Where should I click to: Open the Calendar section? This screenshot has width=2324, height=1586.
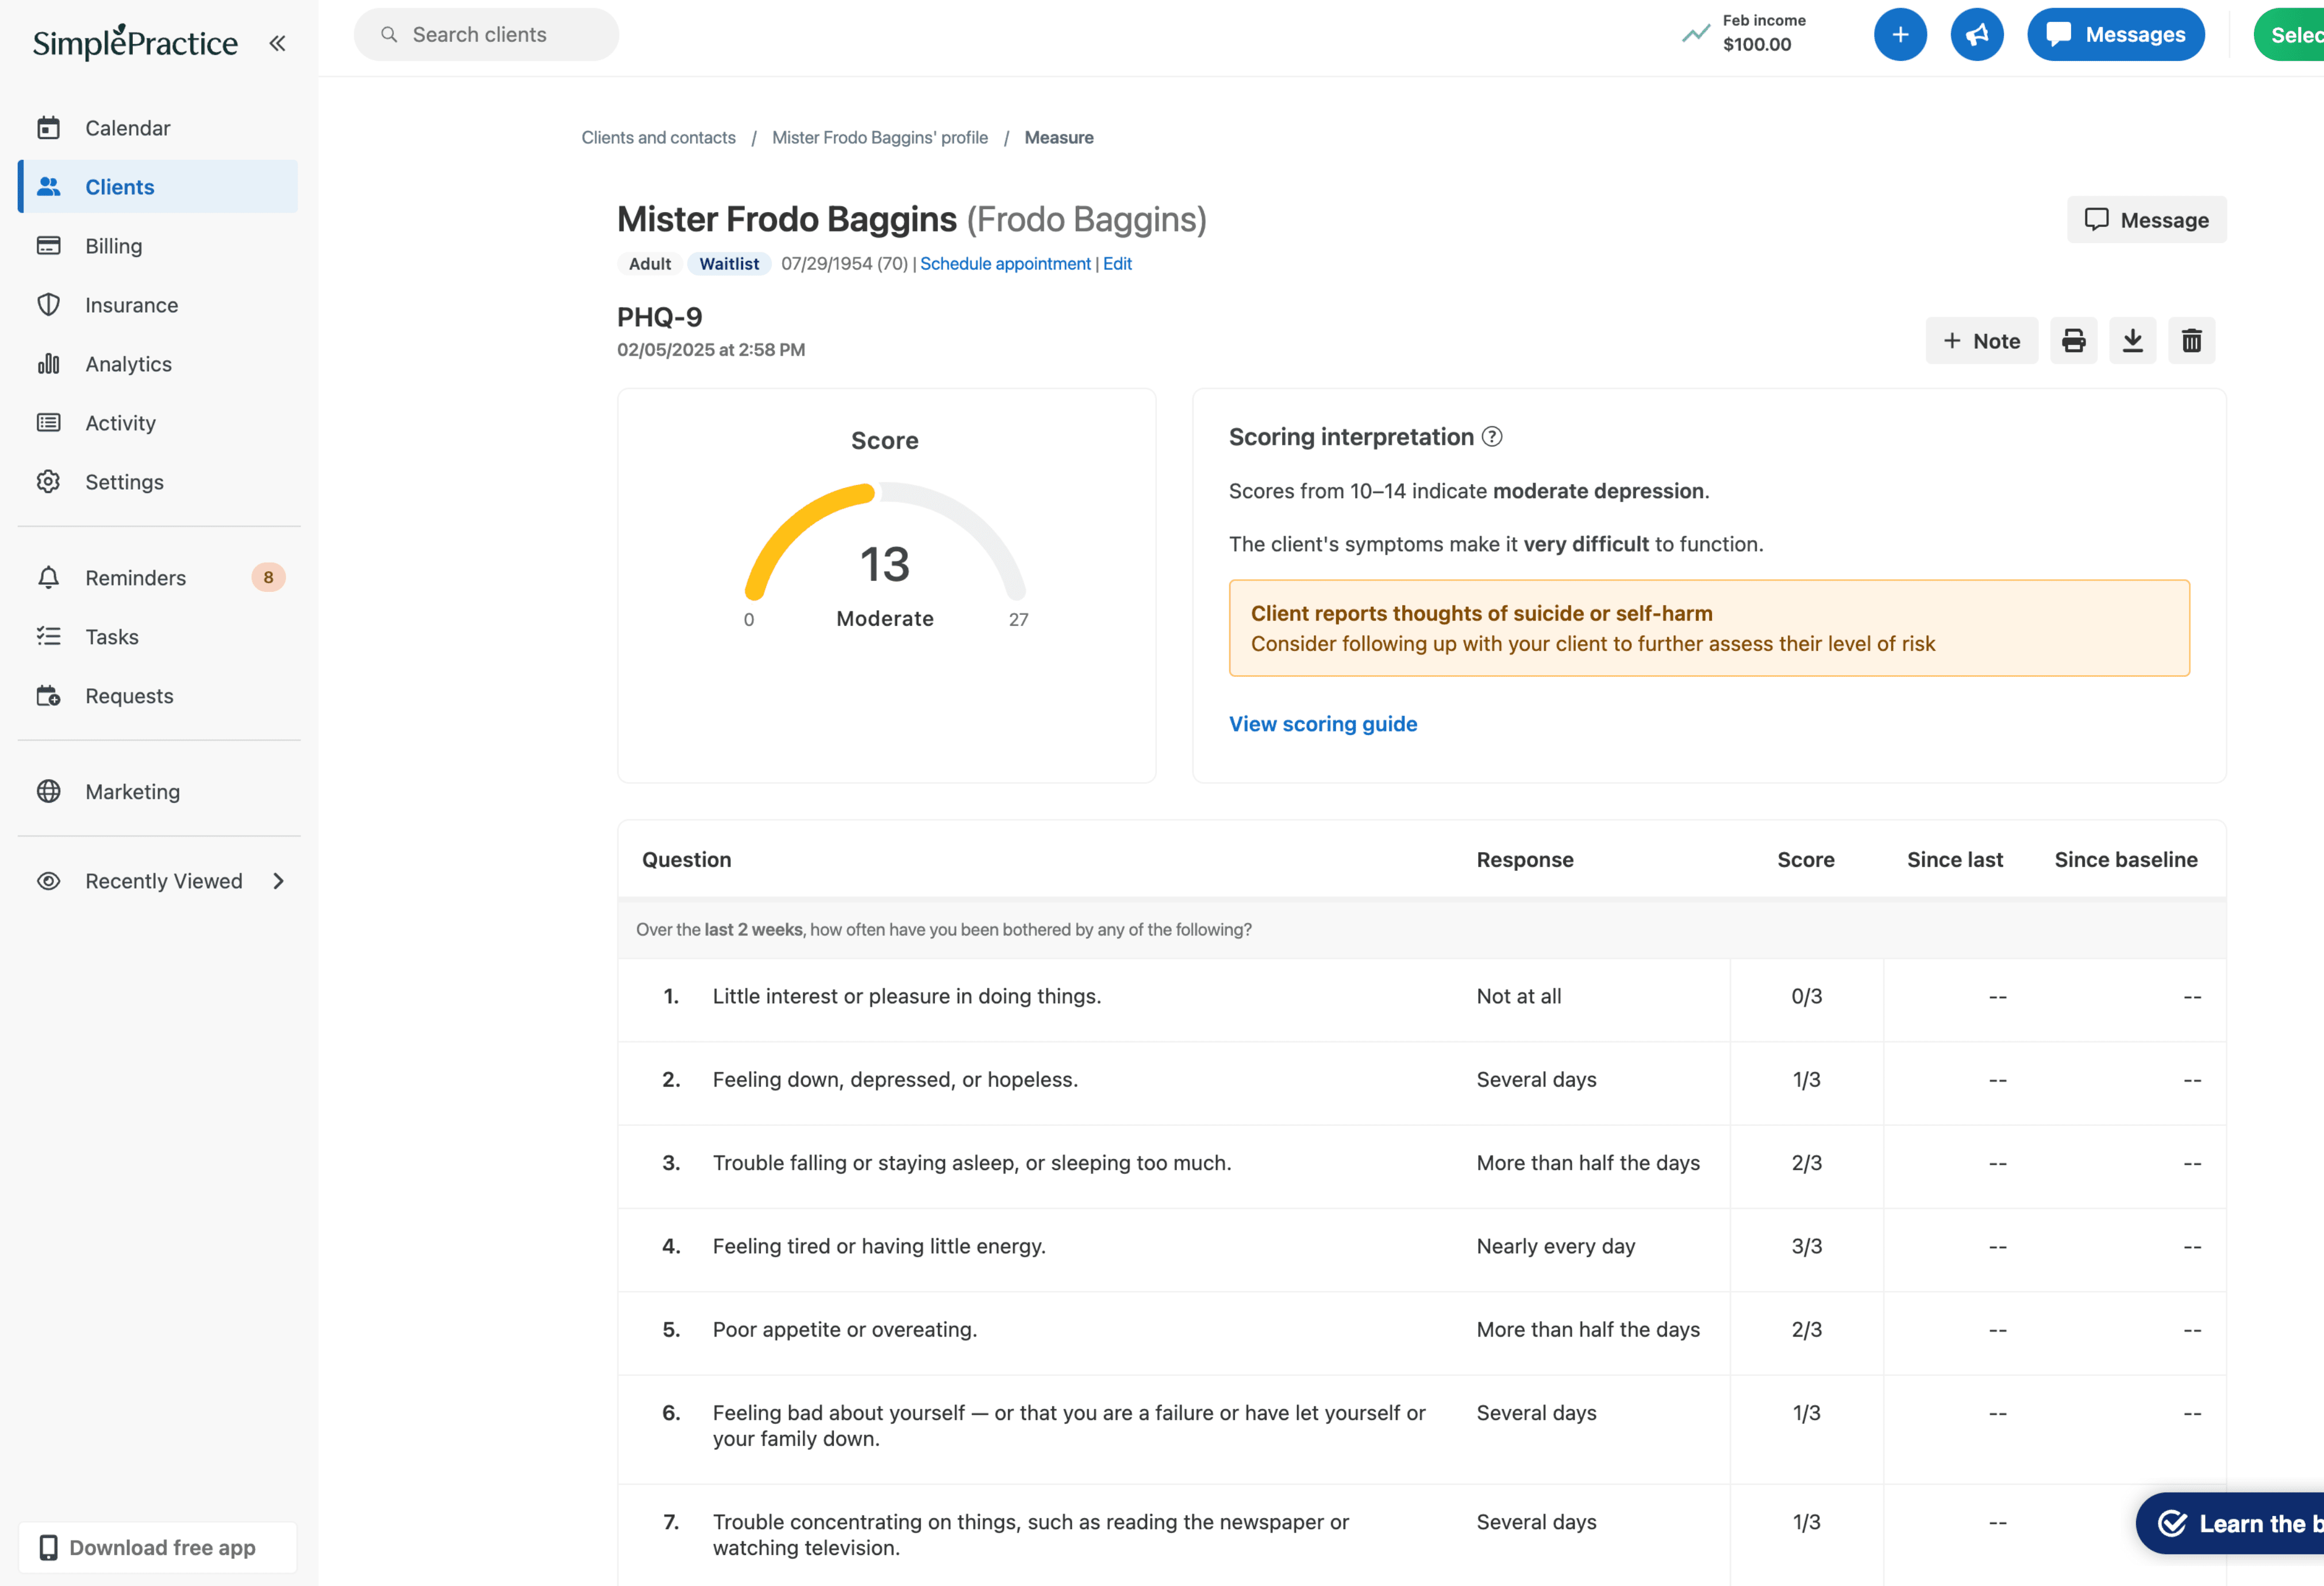127,128
